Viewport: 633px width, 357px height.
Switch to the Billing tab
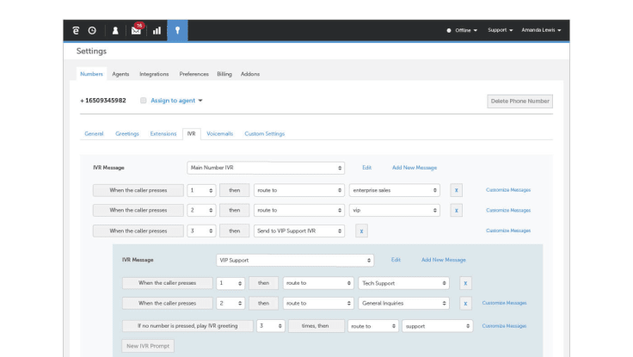tap(224, 74)
